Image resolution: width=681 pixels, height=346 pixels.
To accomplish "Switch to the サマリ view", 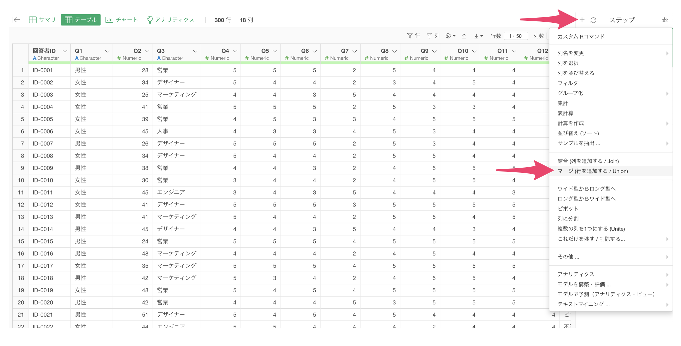I will (x=42, y=20).
